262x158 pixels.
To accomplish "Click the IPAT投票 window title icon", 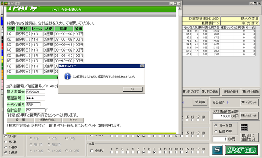I will click(6, 3).
